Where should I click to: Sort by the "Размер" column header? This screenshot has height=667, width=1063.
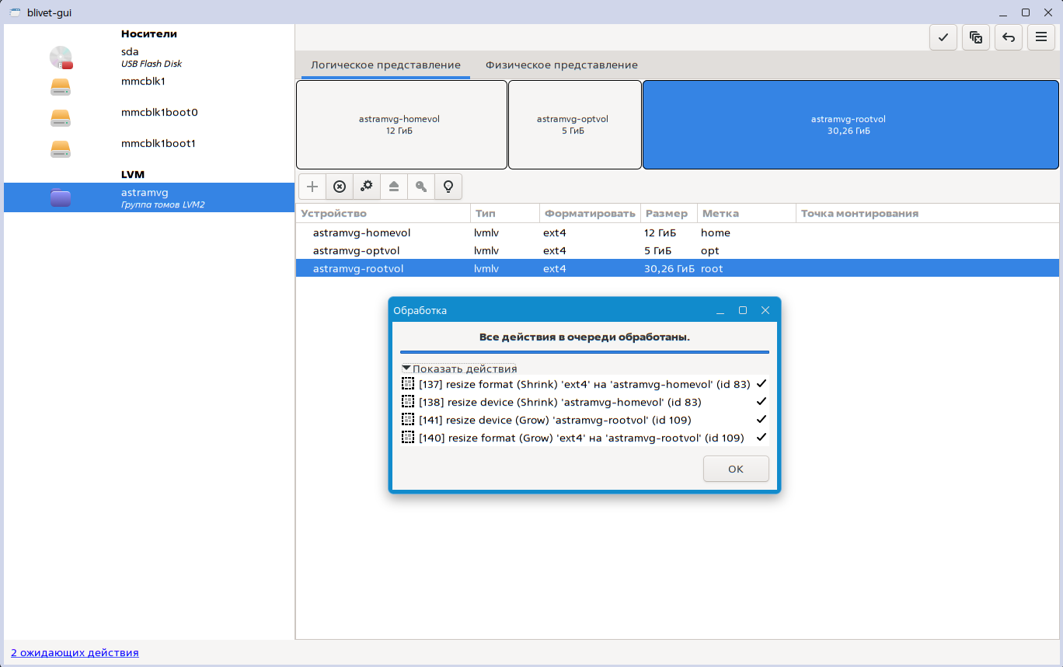point(666,213)
